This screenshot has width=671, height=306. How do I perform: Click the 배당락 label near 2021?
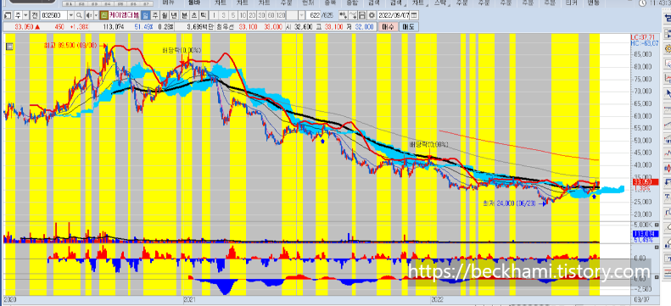(182, 50)
